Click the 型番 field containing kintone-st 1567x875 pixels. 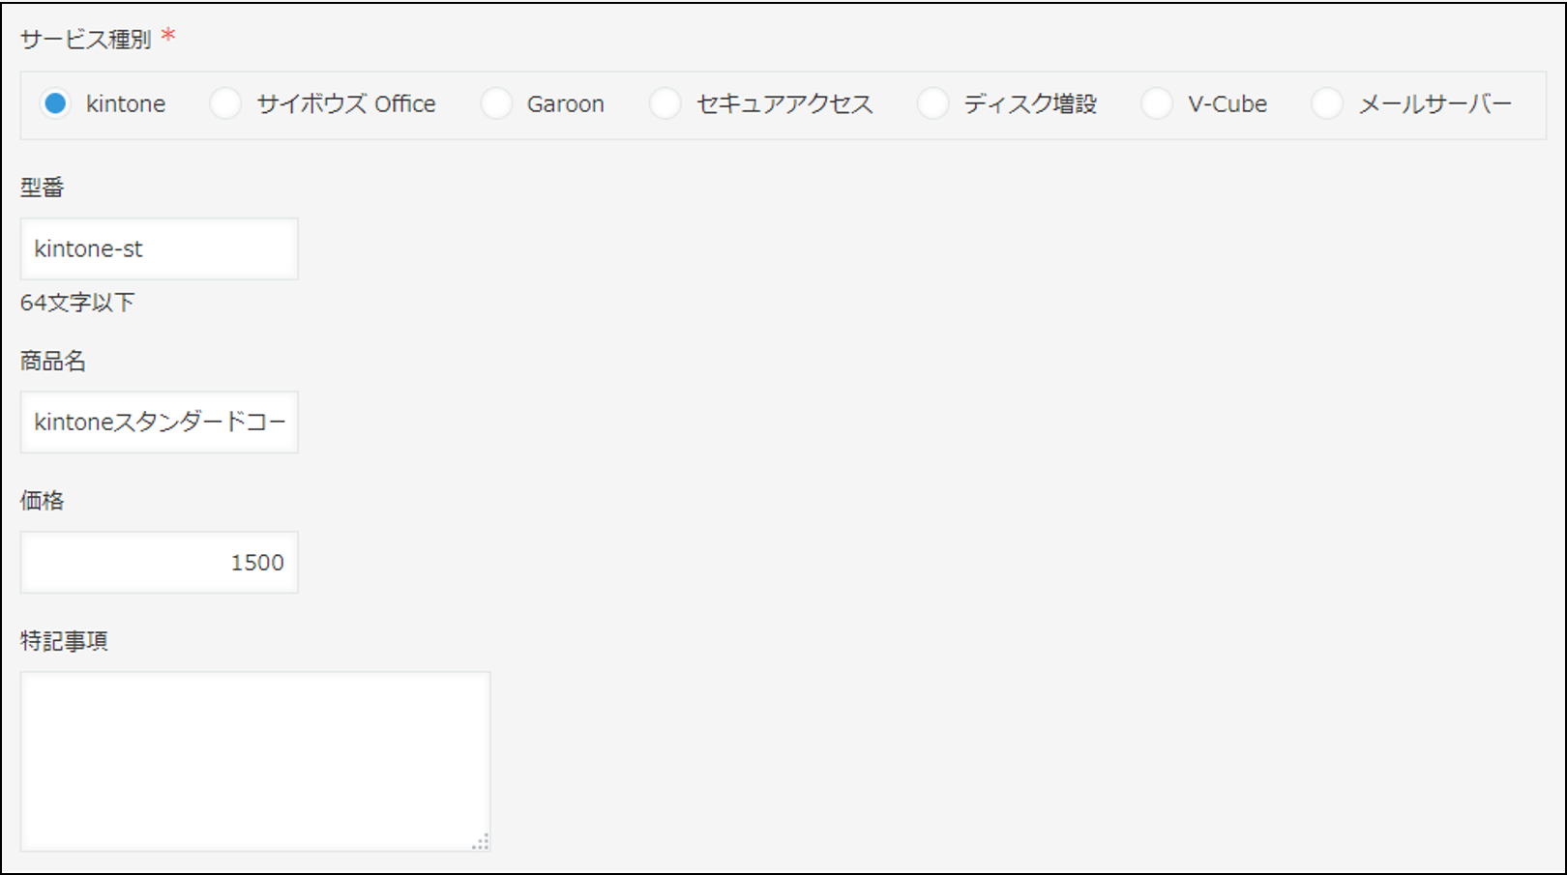[x=160, y=249]
